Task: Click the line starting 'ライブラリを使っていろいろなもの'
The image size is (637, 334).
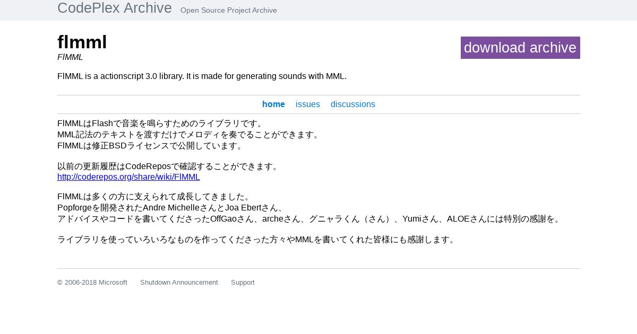Action: pos(257,240)
